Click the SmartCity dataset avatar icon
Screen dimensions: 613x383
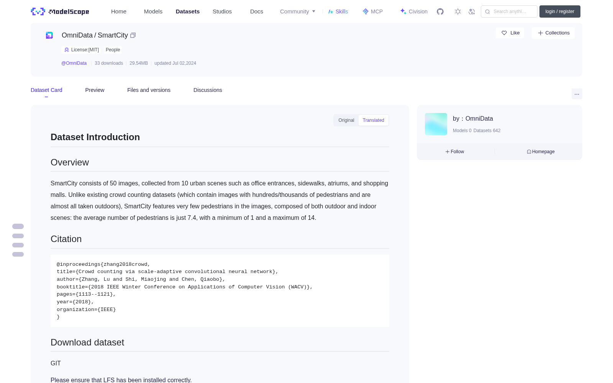(x=49, y=35)
